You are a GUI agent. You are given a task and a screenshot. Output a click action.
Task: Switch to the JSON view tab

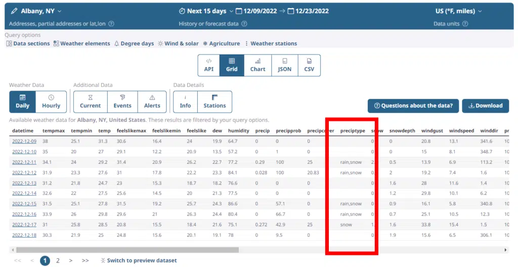pyautogui.click(x=284, y=65)
